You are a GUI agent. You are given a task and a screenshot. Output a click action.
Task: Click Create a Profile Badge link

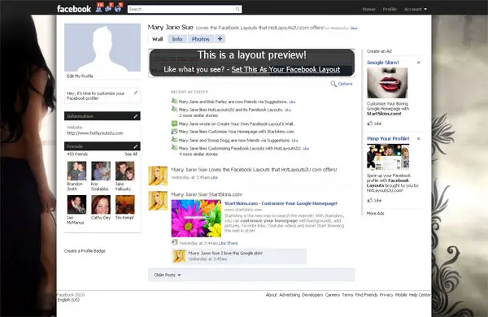tap(85, 251)
